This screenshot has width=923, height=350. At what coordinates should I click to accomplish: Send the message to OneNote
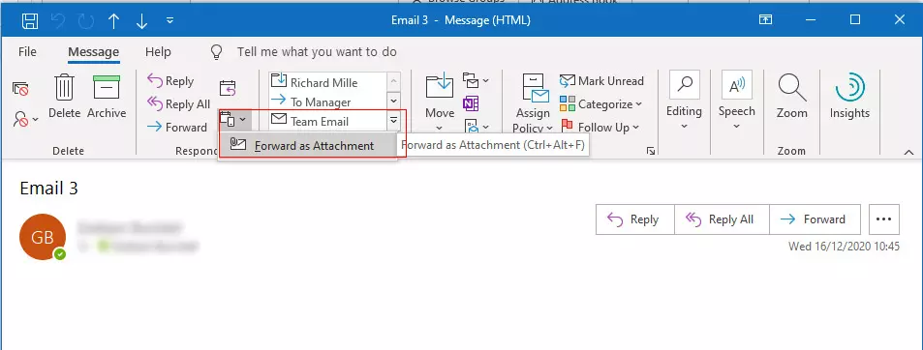click(471, 103)
